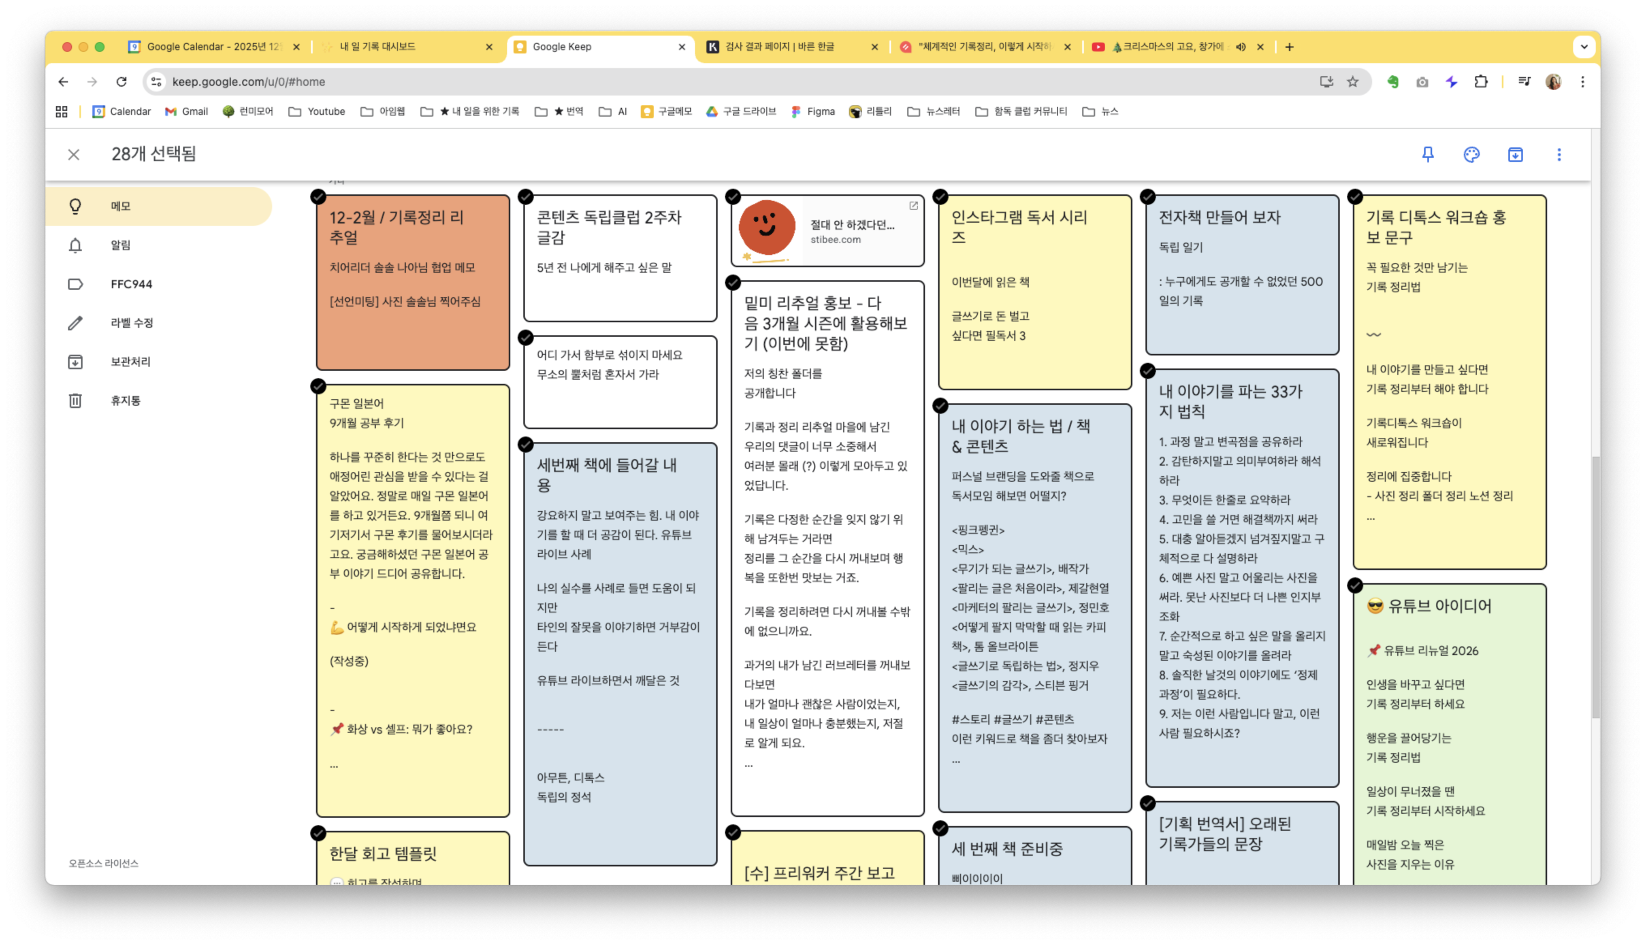This screenshot has width=1646, height=945.
Task: Pin the selected notes with pin icon
Action: 1427,155
